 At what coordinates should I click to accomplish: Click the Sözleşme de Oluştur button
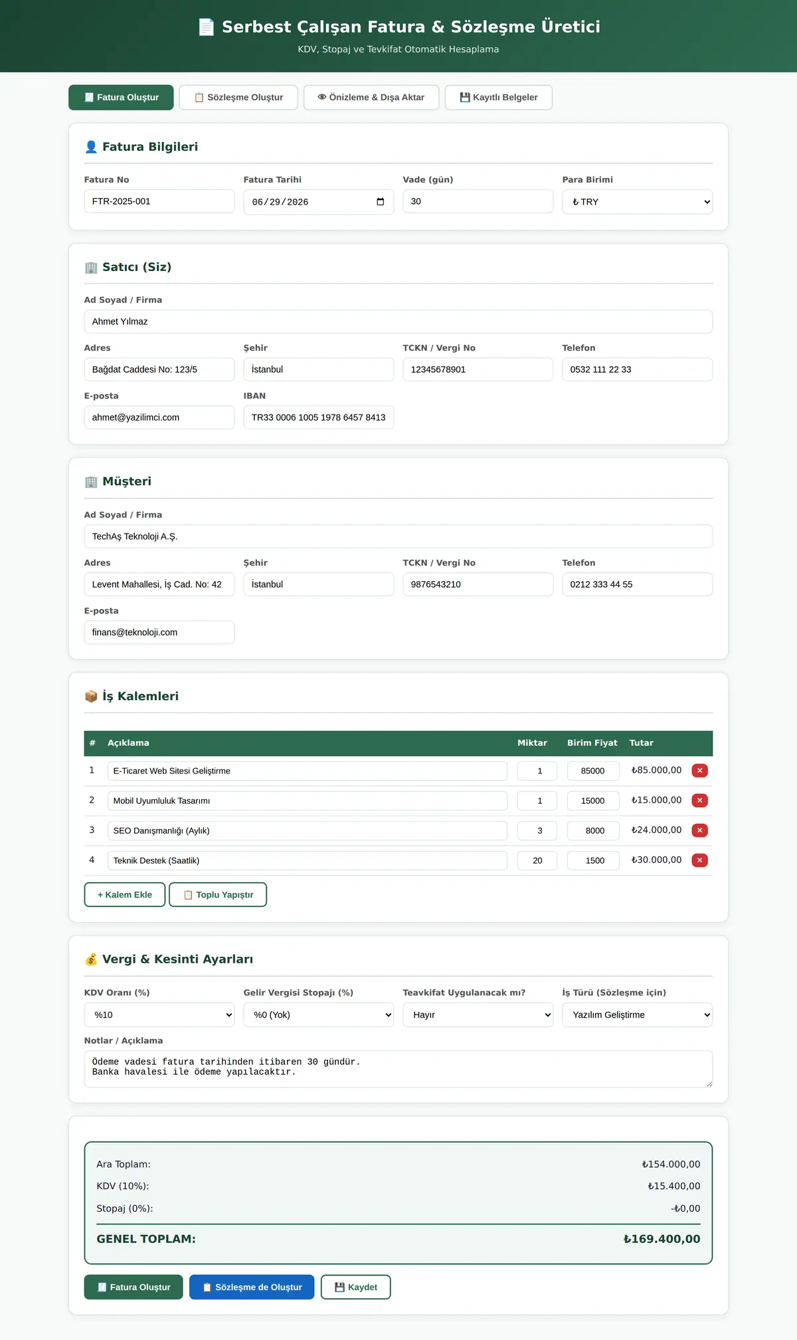point(252,1287)
